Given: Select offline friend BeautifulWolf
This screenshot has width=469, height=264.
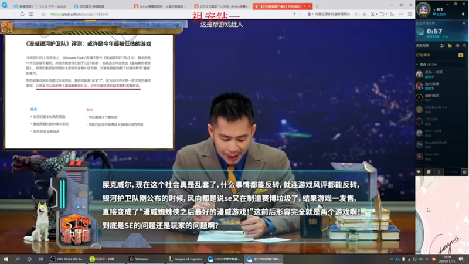Looking at the screenshot, I should click(441, 144).
